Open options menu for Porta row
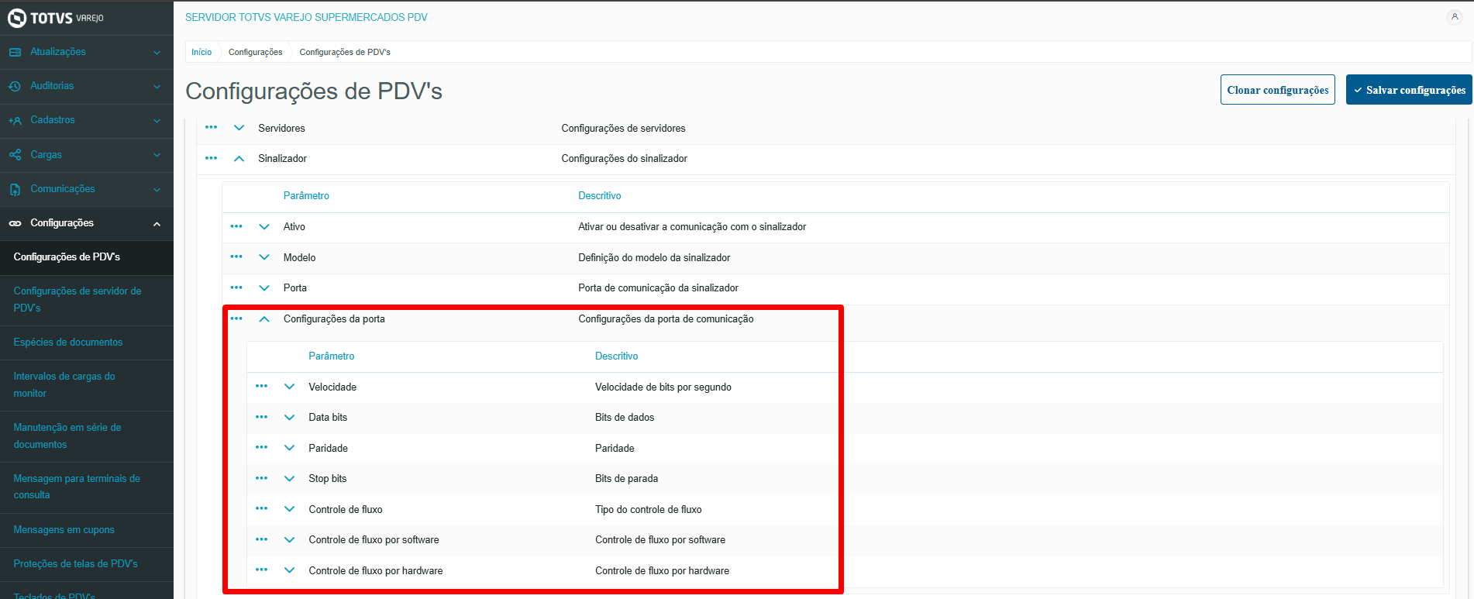This screenshot has width=1474, height=599. click(x=236, y=287)
